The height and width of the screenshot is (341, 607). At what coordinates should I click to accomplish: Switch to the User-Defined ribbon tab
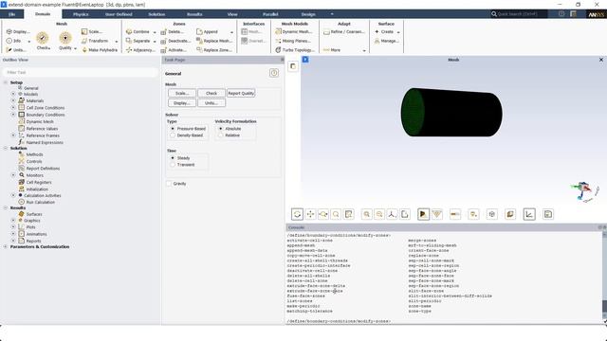click(119, 14)
